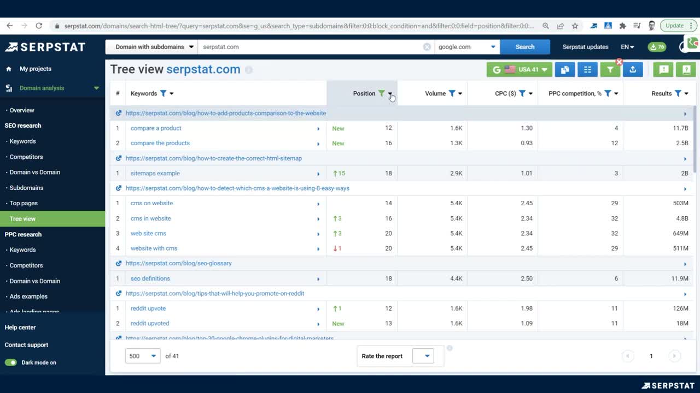700x393 pixels.
Task: Open Domain vs Domain under SEO research
Action: pyautogui.click(x=35, y=172)
